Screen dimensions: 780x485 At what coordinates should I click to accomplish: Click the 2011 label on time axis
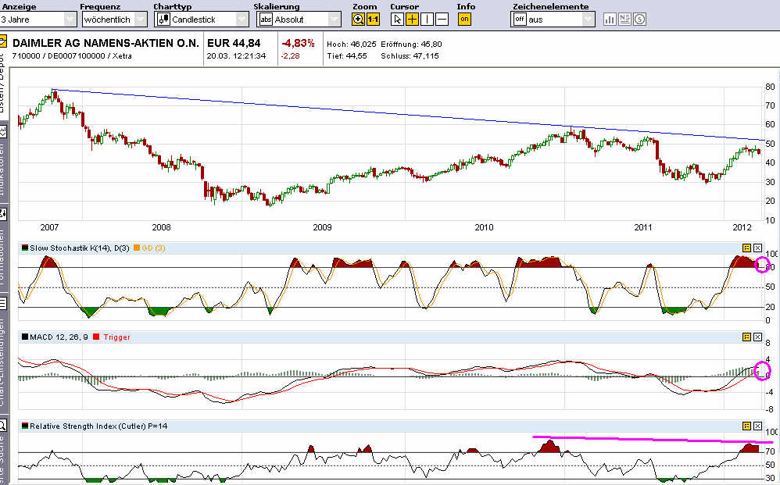tap(643, 227)
